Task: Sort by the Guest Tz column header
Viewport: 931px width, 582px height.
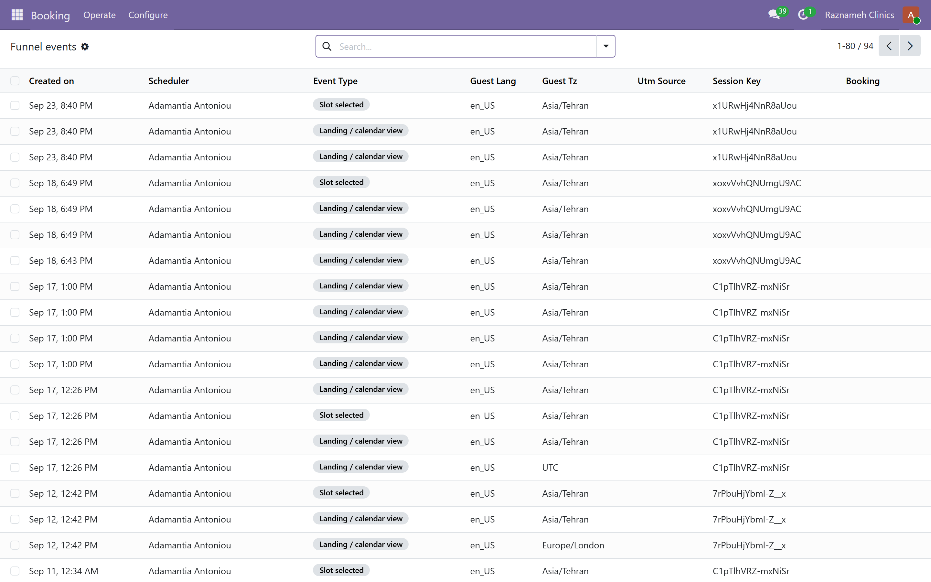Action: 559,81
